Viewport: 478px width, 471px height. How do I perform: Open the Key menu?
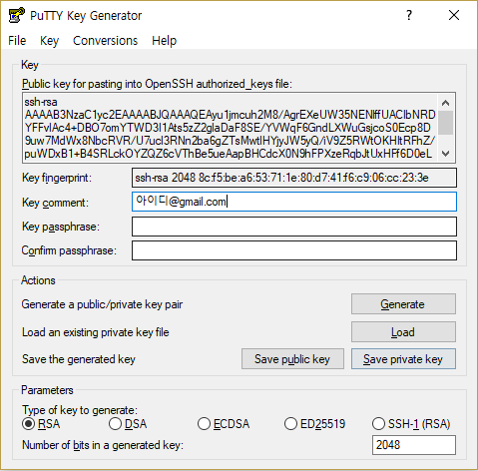pyautogui.click(x=49, y=41)
